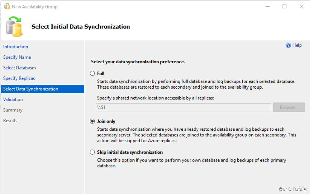Select the Select Data Synchronization step
This screenshot has height=194, width=310.
click(42, 89)
